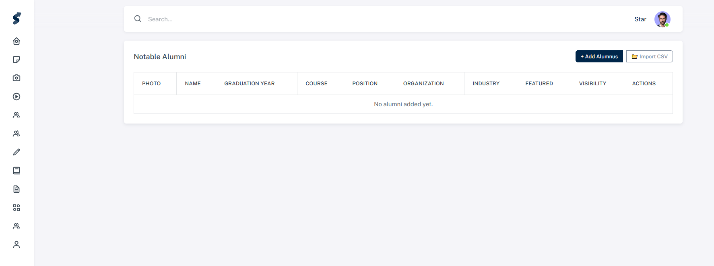714x266 pixels.
Task: Select the pencil edit sidebar icon
Action: (x=17, y=152)
